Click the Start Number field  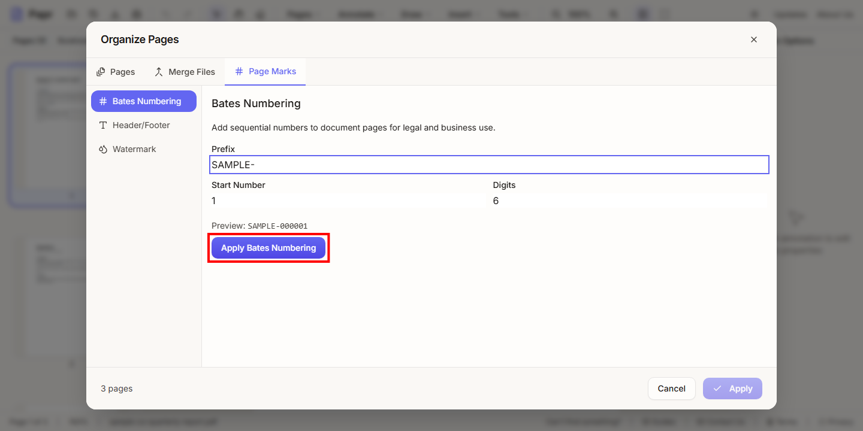pos(349,201)
